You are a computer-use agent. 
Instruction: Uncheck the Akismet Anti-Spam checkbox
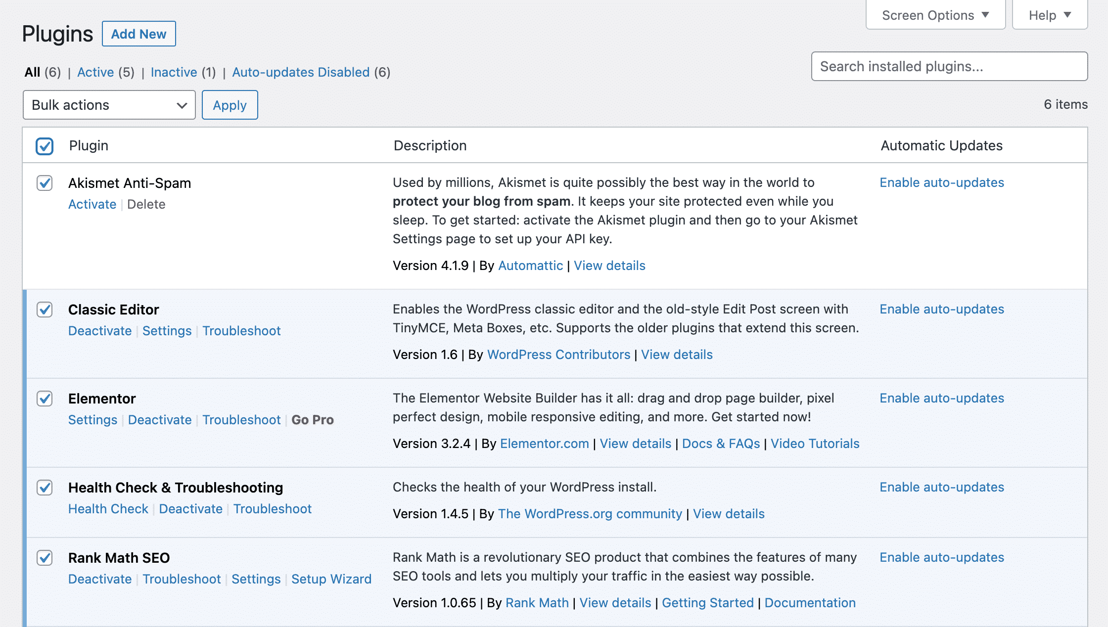tap(45, 183)
